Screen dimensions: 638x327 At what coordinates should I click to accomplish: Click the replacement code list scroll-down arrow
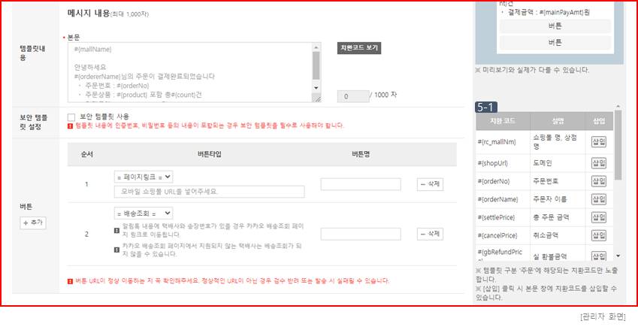(x=618, y=256)
